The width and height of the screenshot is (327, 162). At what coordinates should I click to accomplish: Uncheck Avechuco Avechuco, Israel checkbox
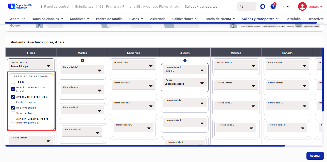[x=13, y=89]
